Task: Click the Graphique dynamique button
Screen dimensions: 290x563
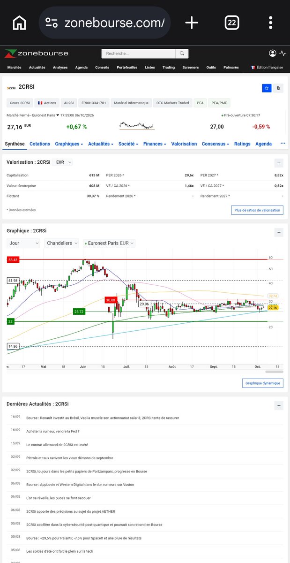Action: [263, 383]
